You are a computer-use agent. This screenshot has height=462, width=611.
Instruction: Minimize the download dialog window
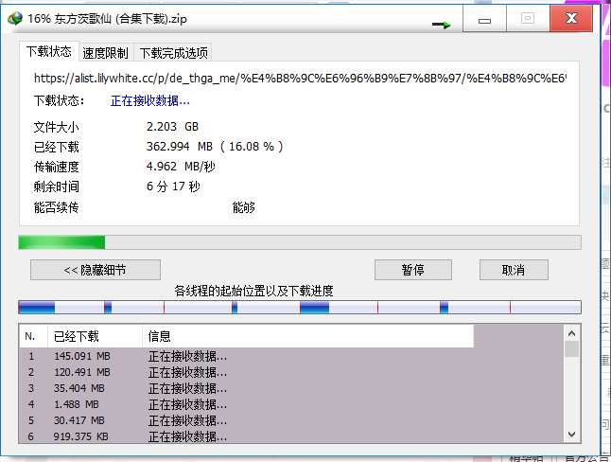click(484, 18)
